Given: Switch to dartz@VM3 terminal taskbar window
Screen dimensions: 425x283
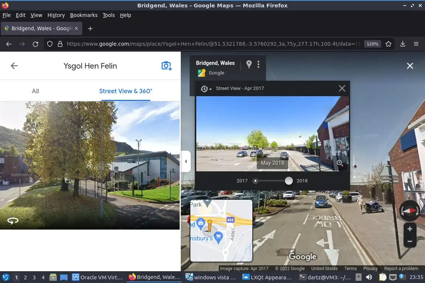Looking at the screenshot, I should click(x=325, y=277).
